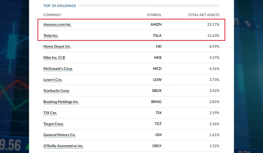Open the Home Depot Inc. link

57,47
